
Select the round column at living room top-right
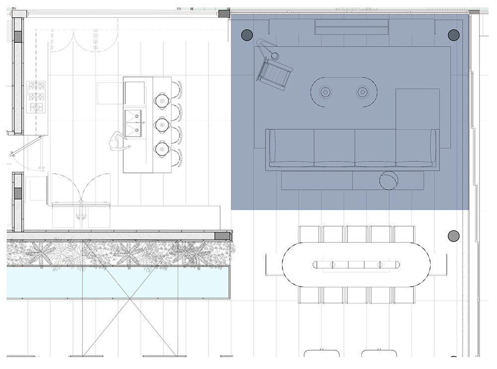click(453, 35)
